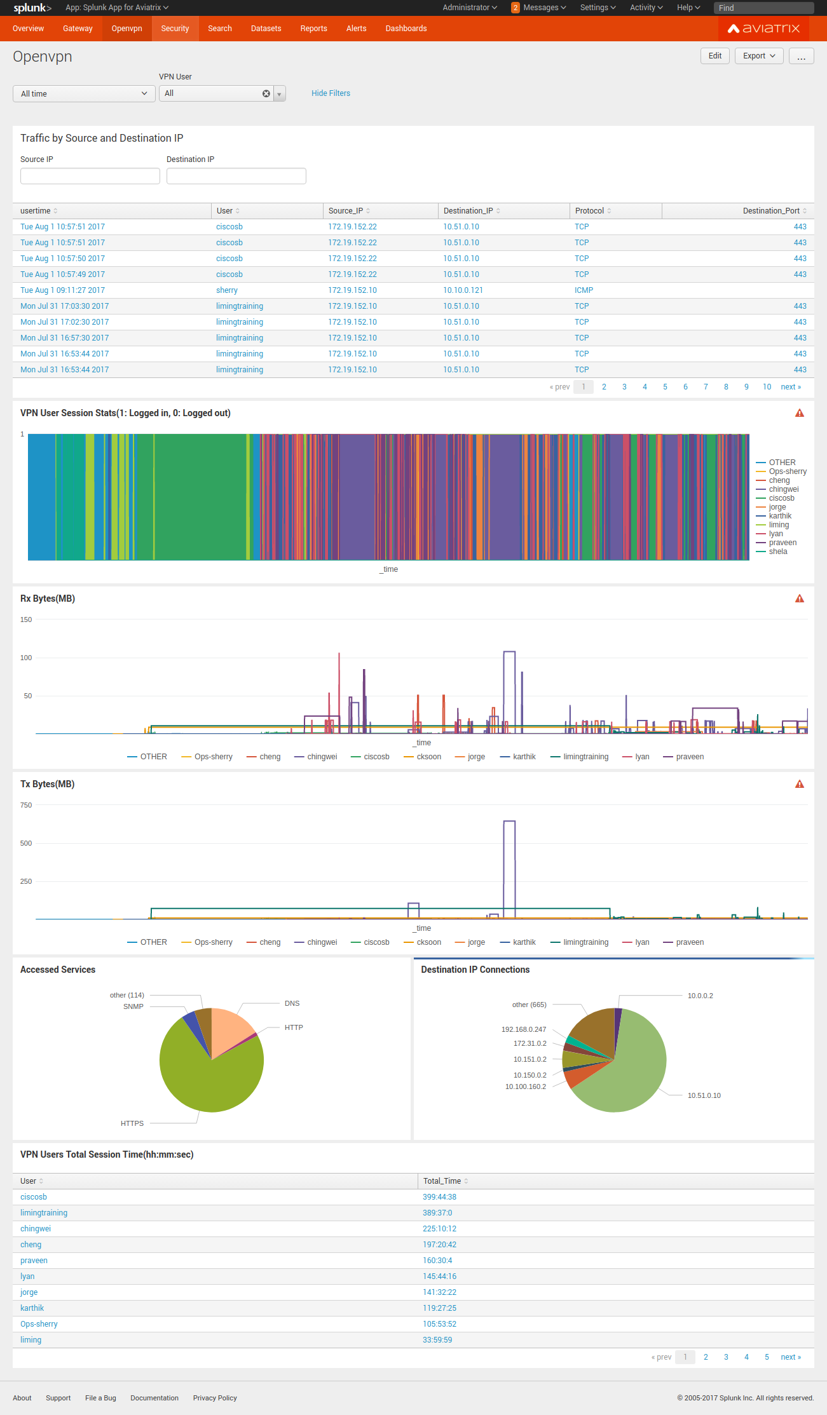827x1415 pixels.
Task: Open the Administrator menu
Action: click(470, 8)
